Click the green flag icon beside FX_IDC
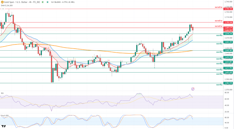 (x=42, y=2)
